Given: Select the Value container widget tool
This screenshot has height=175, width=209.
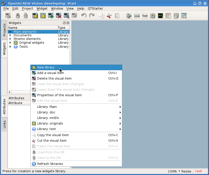Looking at the screenshot, I should click(x=184, y=16).
